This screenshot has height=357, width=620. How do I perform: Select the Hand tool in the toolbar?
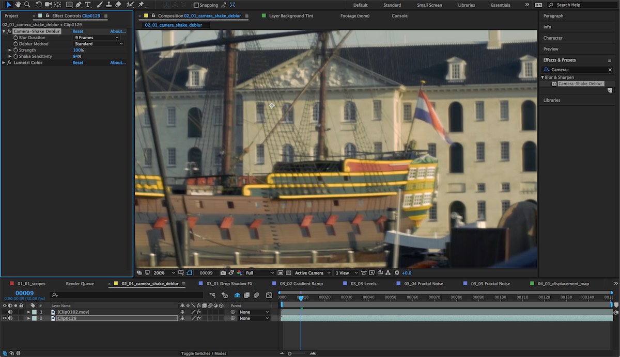point(18,5)
